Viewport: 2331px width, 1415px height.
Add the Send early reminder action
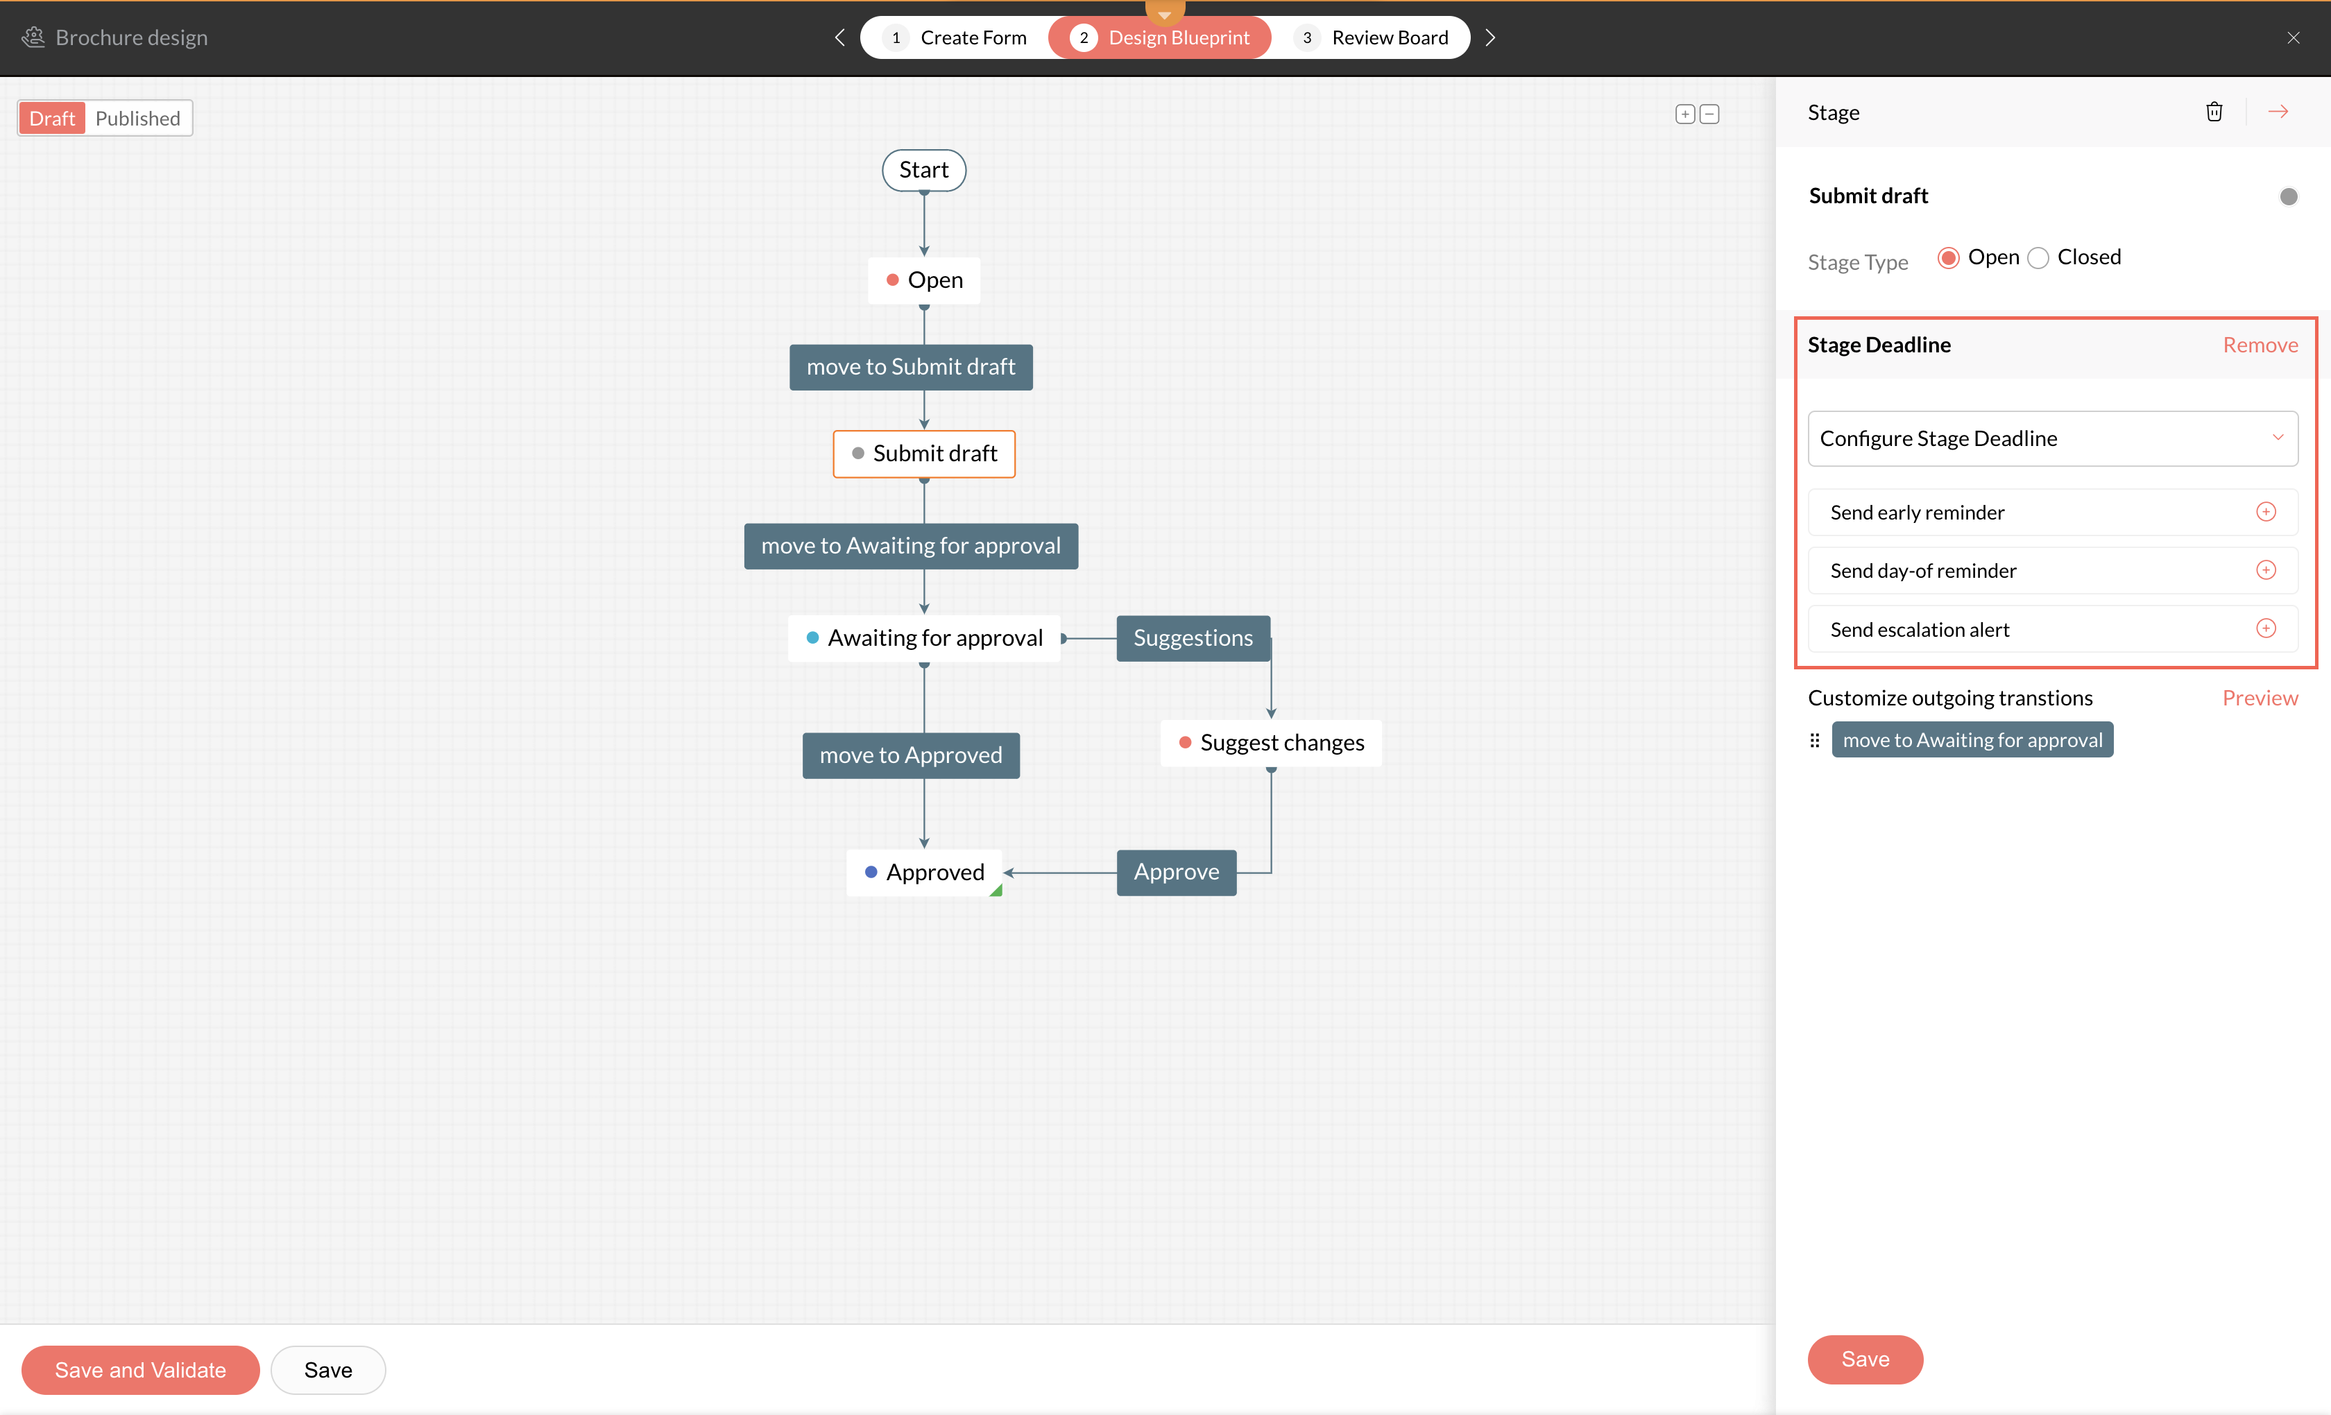[2266, 512]
